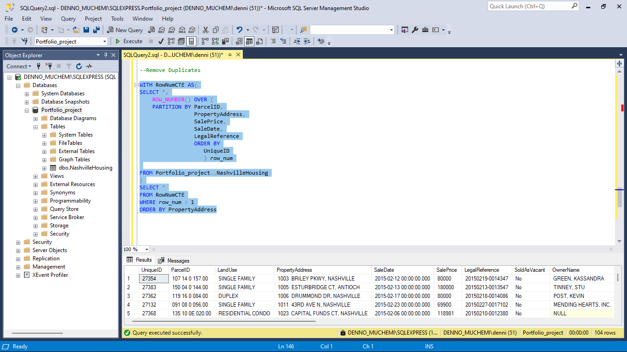
Task: Open a file with the Open File icon
Action: pyautogui.click(x=76, y=30)
